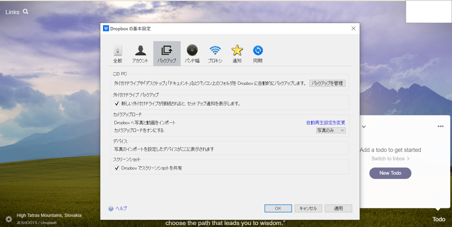Screen dimensions: 452x227
Task: Select the 同期 sync tab
Action: [258, 54]
